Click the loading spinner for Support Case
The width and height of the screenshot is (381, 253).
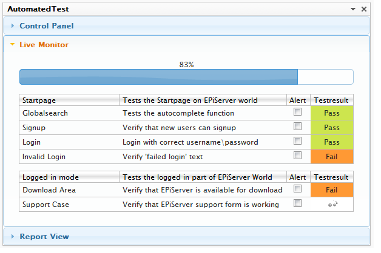coord(332,205)
